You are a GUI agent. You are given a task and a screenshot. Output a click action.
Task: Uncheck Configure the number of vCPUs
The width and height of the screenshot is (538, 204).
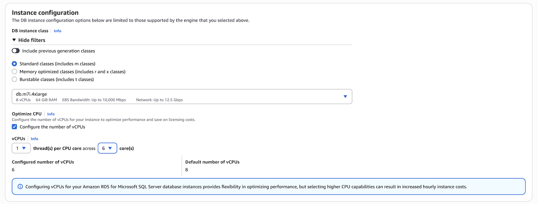14,127
